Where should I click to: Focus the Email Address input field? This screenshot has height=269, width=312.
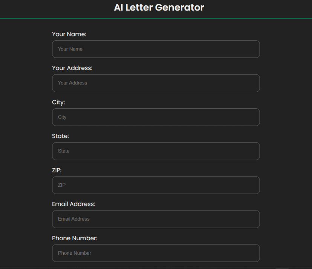point(156,219)
